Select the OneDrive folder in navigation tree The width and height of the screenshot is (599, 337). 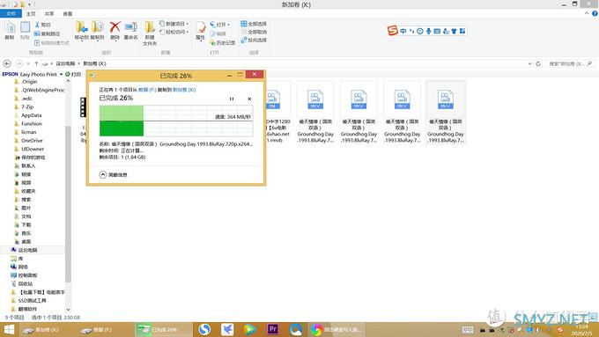click(x=32, y=141)
